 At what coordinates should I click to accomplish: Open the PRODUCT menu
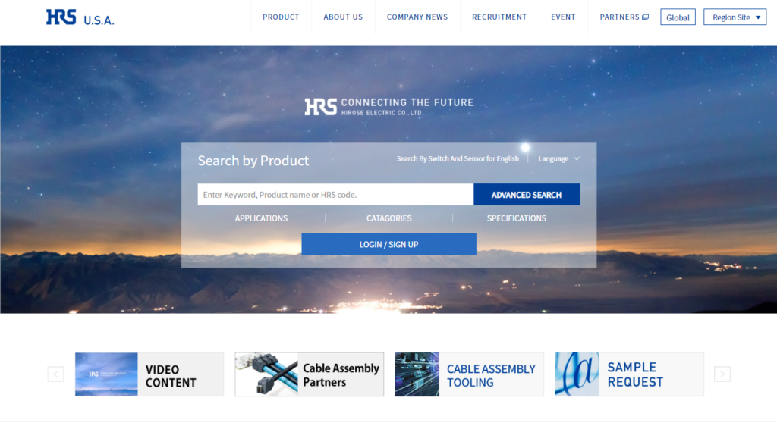coord(281,17)
